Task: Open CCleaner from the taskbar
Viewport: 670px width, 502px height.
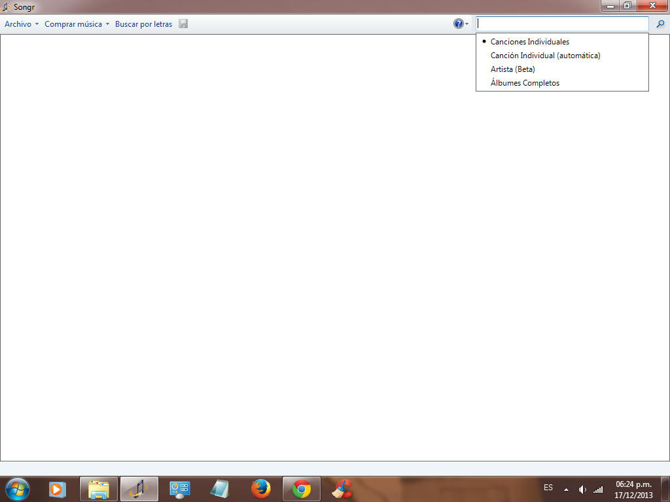Action: click(x=342, y=489)
